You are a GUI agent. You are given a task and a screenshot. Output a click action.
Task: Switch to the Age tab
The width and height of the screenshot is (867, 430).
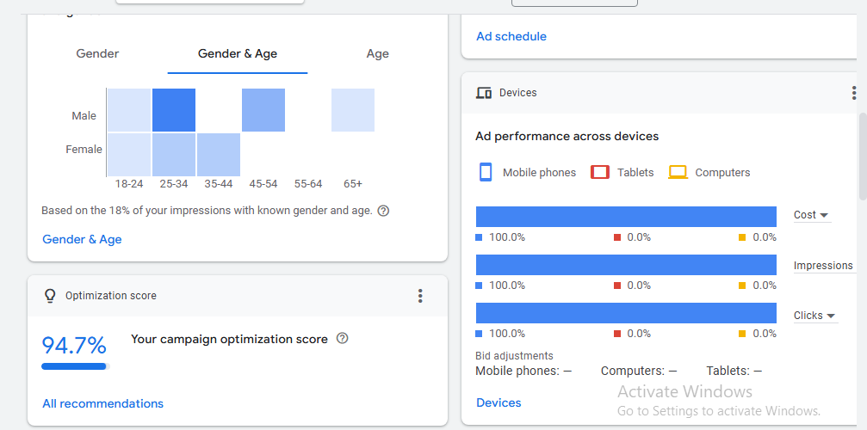click(x=378, y=53)
